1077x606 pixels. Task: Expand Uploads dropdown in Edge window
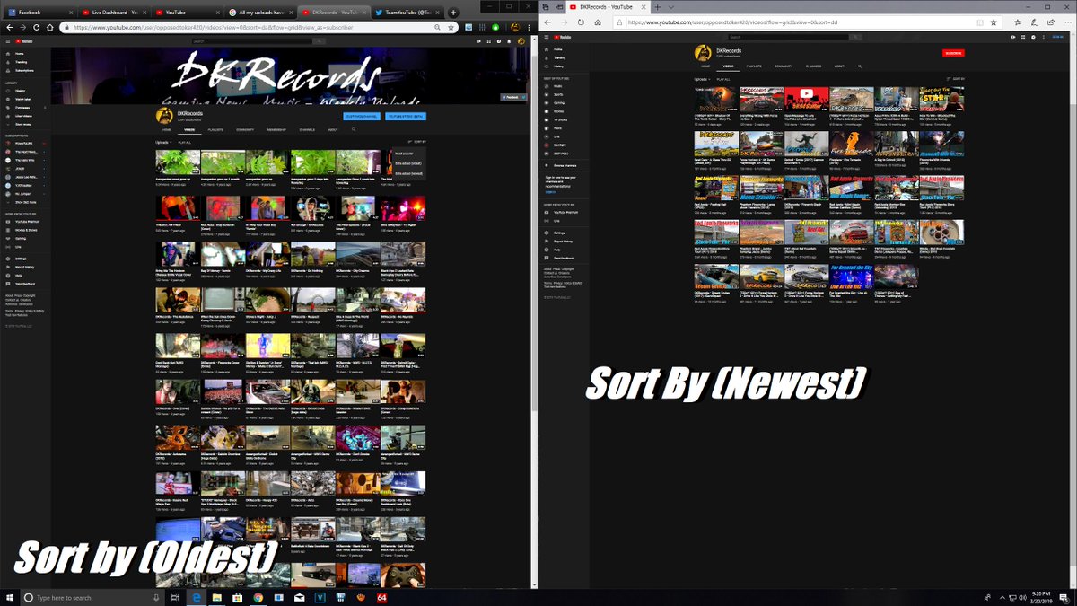[703, 79]
